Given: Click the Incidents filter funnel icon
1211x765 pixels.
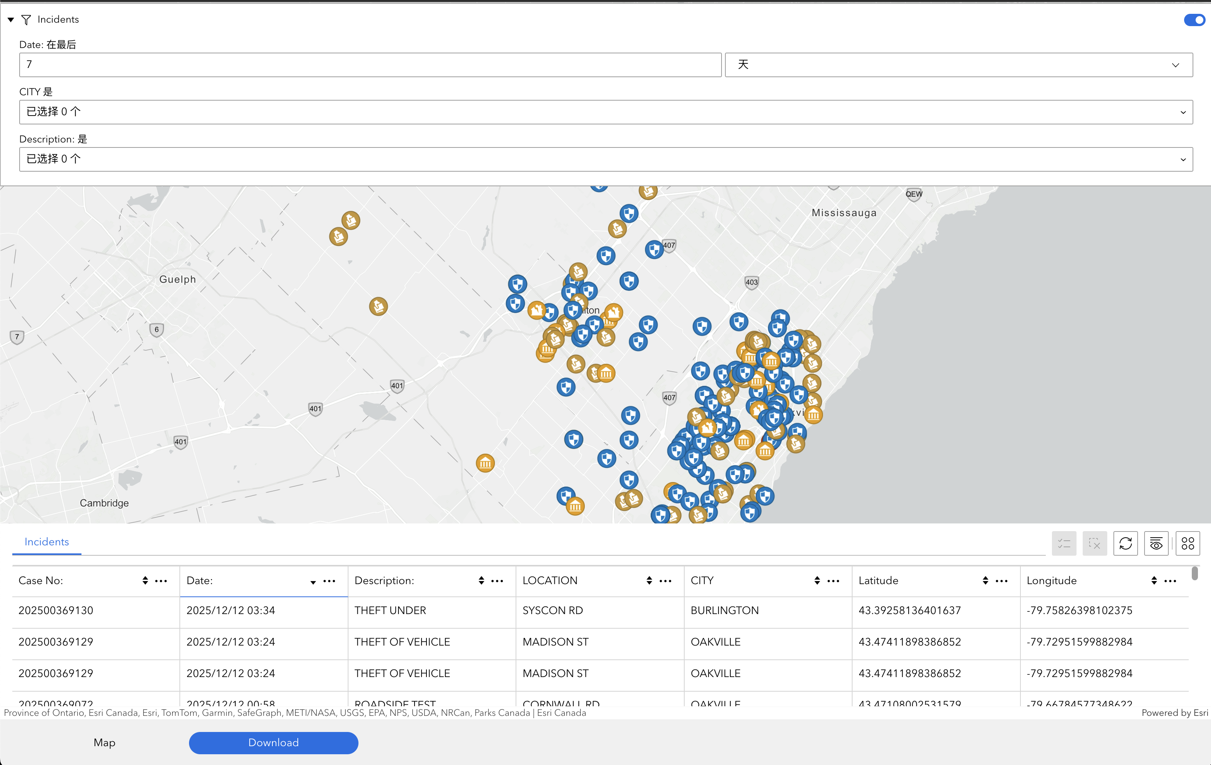Looking at the screenshot, I should coord(26,20).
